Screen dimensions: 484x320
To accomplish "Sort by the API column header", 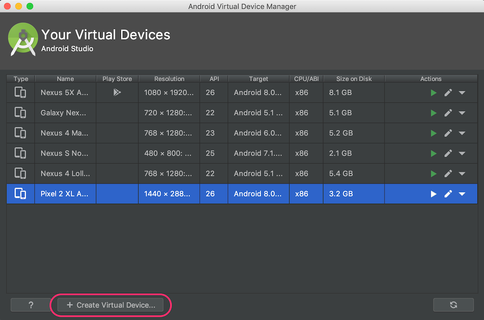I will pyautogui.click(x=214, y=79).
